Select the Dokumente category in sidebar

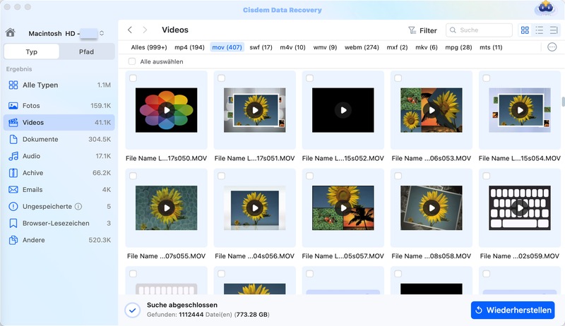pos(41,139)
